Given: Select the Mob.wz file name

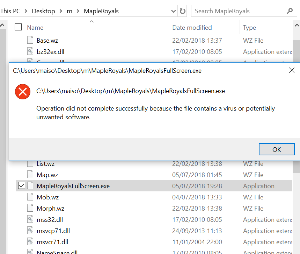Looking at the screenshot, I should [x=47, y=197].
